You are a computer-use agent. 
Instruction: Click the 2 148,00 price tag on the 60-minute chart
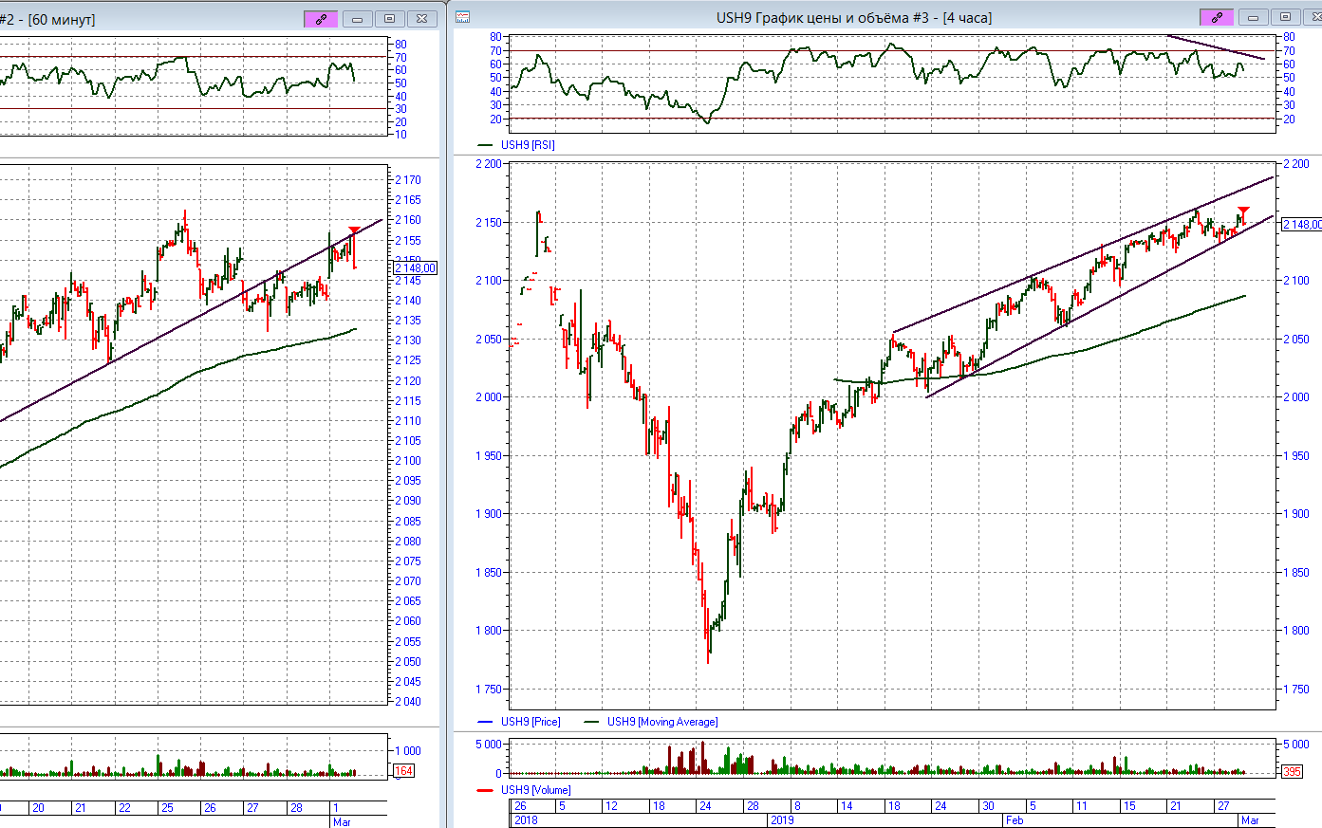[x=416, y=268]
